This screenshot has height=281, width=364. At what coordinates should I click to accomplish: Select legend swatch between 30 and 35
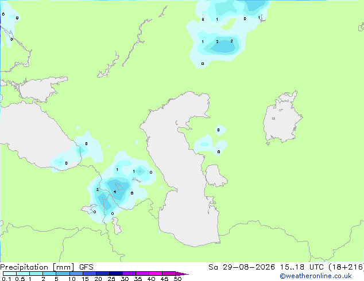coord(129,274)
